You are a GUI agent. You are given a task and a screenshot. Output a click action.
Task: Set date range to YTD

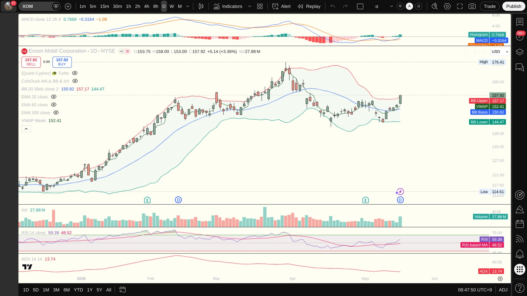(x=78, y=290)
